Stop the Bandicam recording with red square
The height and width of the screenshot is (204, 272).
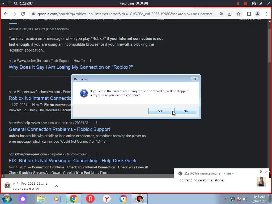click(x=245, y=3)
